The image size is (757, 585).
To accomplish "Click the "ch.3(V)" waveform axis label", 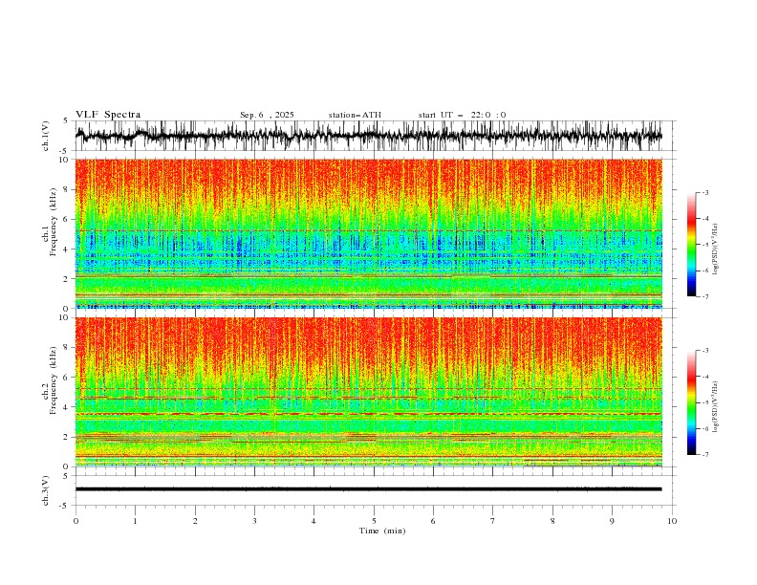I will (46, 490).
